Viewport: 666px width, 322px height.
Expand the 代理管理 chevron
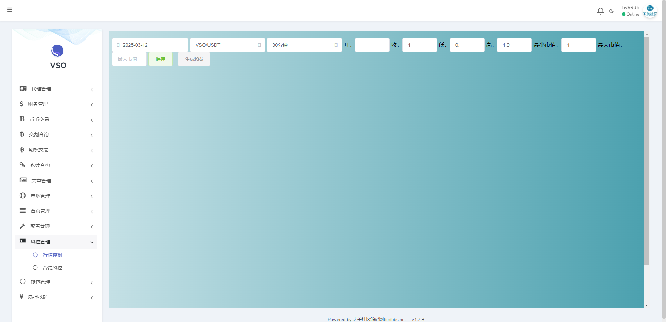tap(92, 89)
